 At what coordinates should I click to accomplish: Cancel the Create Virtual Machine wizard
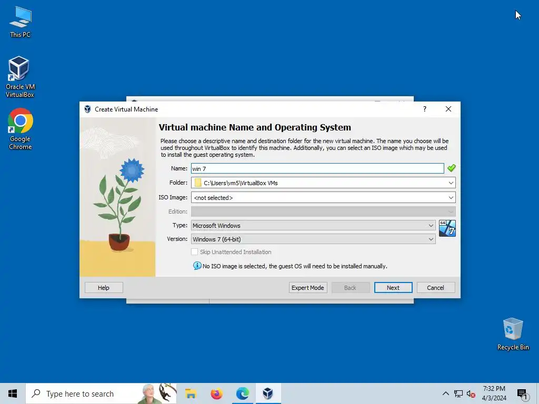435,288
